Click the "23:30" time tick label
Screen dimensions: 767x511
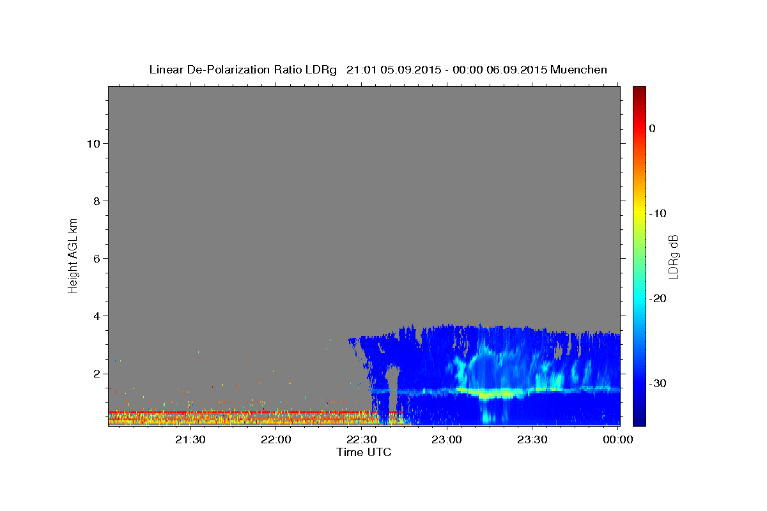pos(532,439)
